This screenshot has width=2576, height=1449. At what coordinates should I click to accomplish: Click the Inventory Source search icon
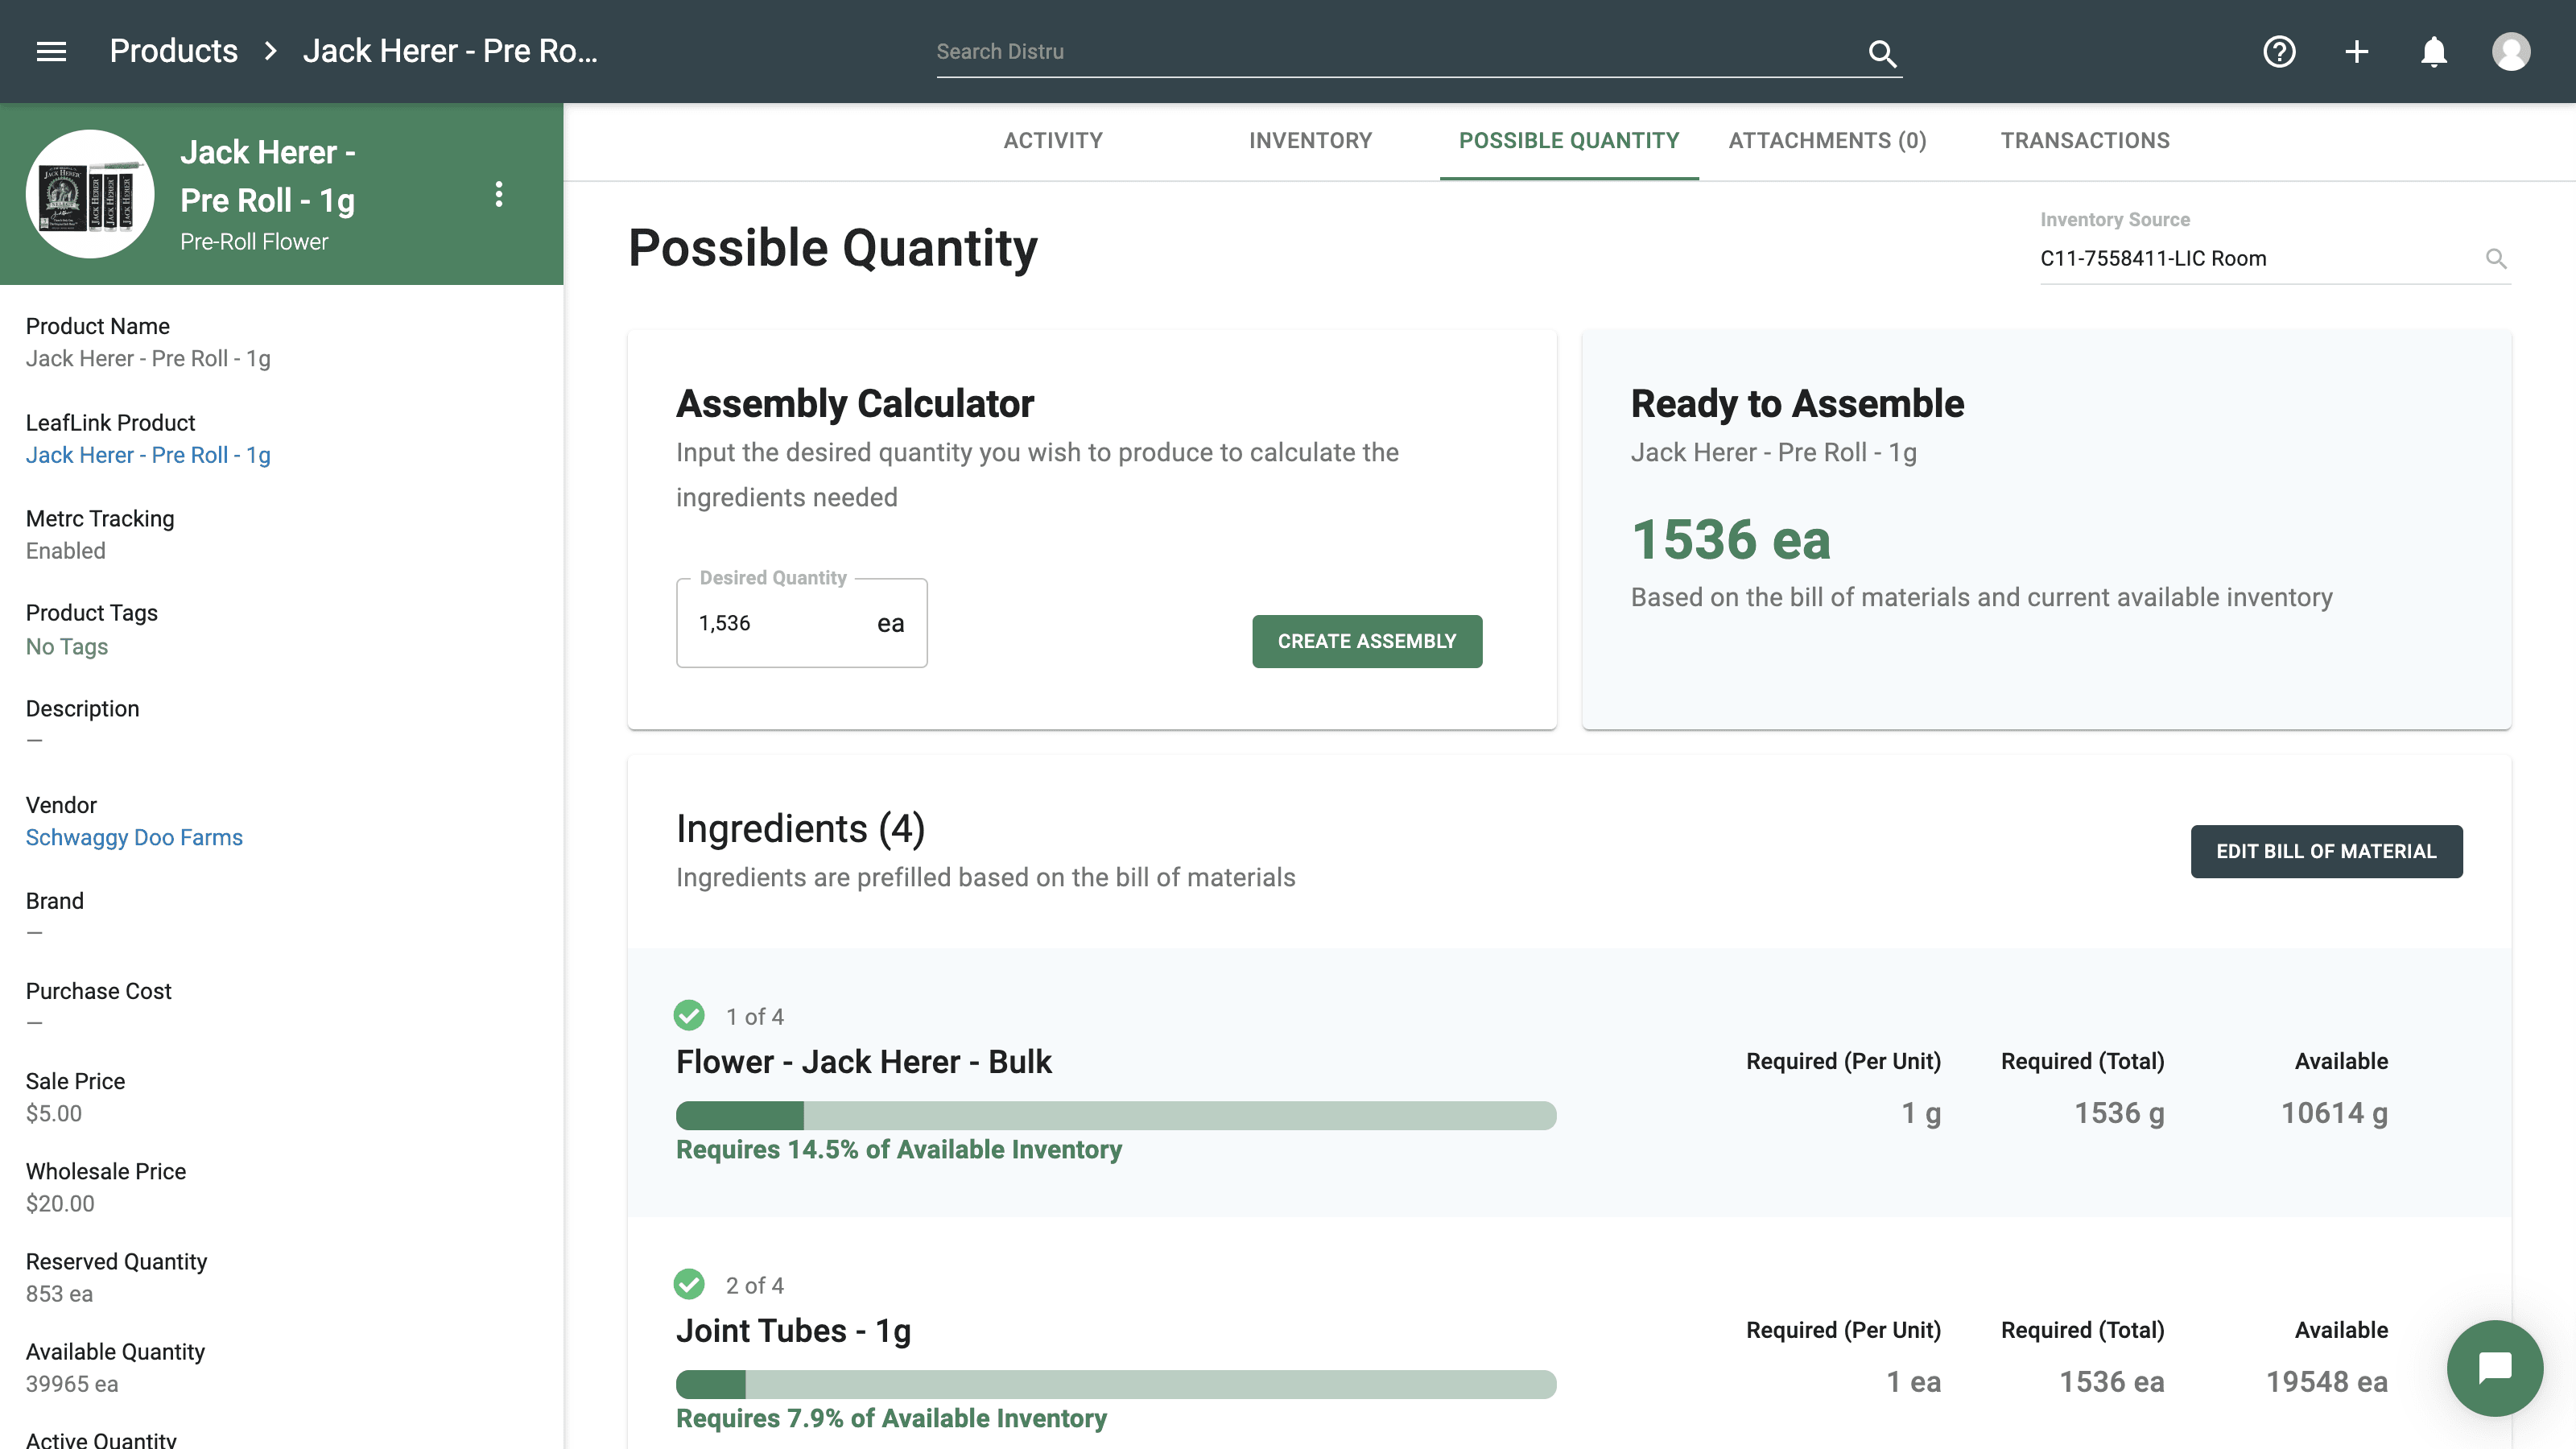(x=2496, y=259)
